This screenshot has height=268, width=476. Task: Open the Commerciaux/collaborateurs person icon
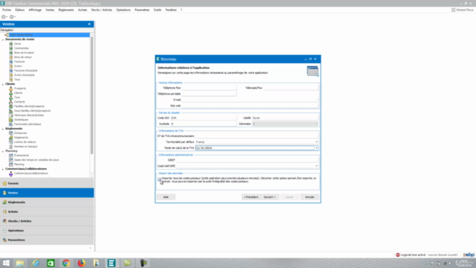coord(11,173)
